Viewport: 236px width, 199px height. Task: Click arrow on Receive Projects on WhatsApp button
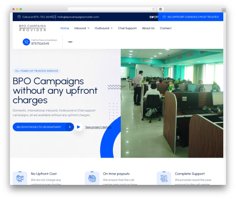pyautogui.click(x=70, y=127)
